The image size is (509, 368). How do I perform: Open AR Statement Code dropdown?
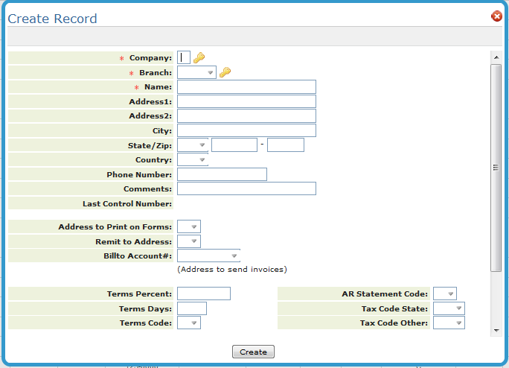[x=445, y=294]
